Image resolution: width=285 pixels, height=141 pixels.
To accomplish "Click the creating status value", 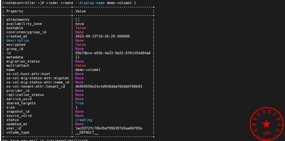I will [84, 120].
